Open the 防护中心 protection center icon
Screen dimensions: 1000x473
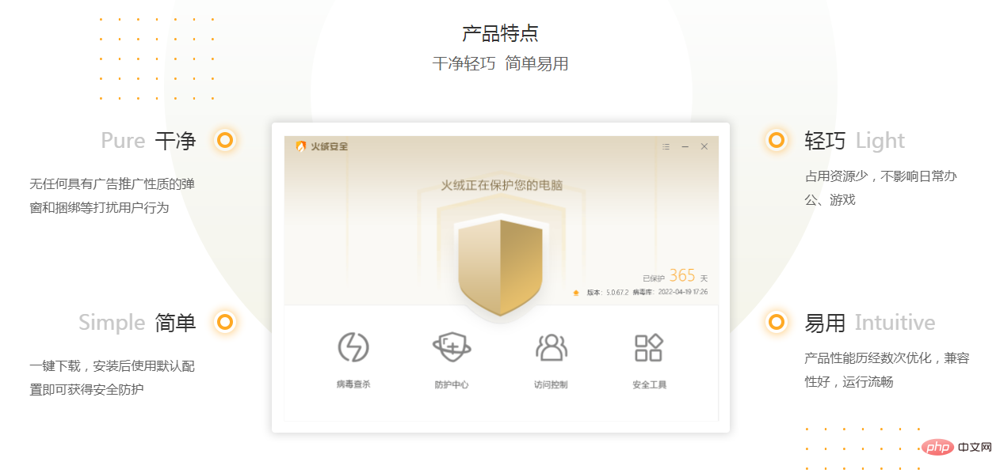coord(452,347)
